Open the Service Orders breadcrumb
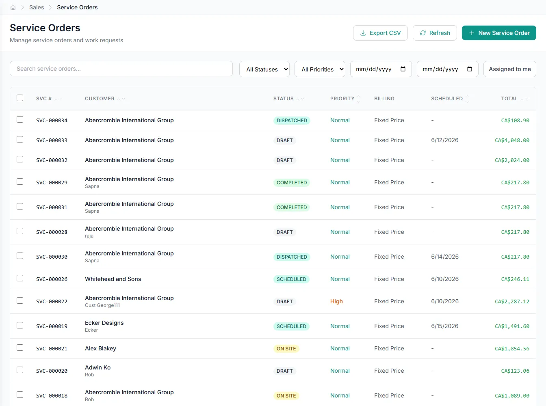Image resolution: width=546 pixels, height=406 pixels. point(77,7)
